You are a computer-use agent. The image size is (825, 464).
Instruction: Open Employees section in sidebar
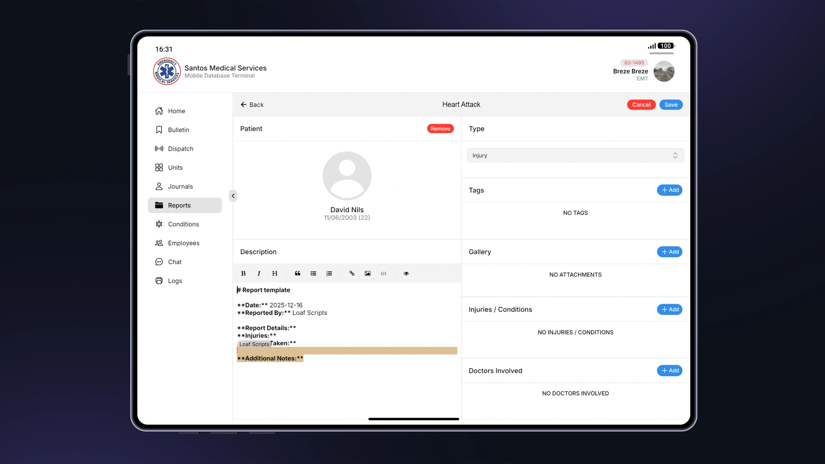183,243
